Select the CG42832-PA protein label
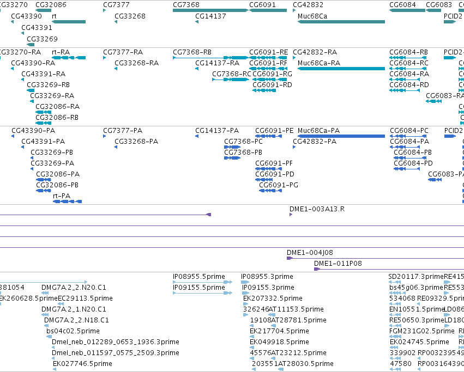Image resolution: width=464 pixels, height=372 pixels. tap(315, 142)
